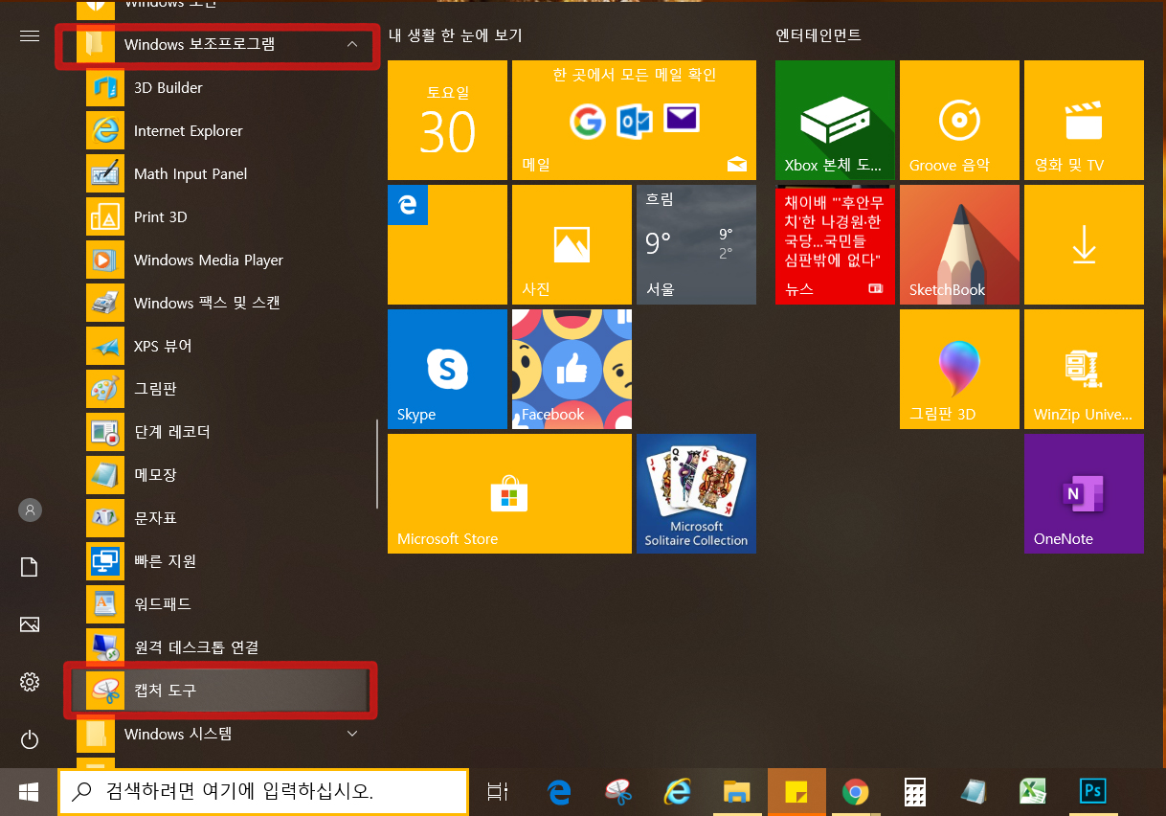Open Excel from the taskbar

1032,792
